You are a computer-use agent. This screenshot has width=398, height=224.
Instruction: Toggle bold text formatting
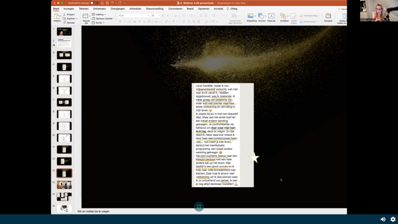tap(120, 22)
